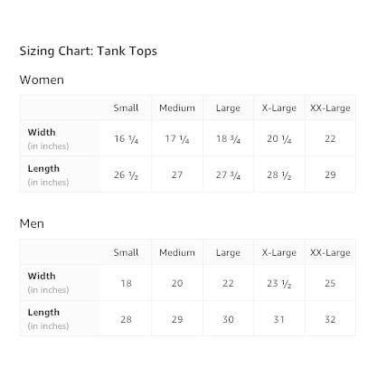Click the X-Large column header in Men table
The image size is (377, 377).
click(279, 252)
